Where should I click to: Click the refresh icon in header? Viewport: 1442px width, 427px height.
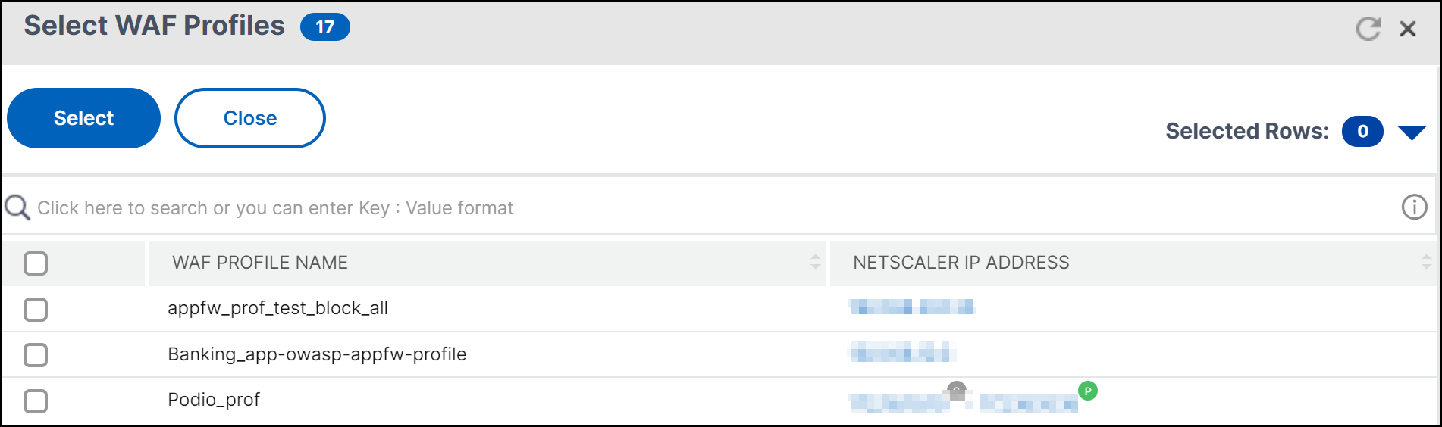click(x=1368, y=29)
